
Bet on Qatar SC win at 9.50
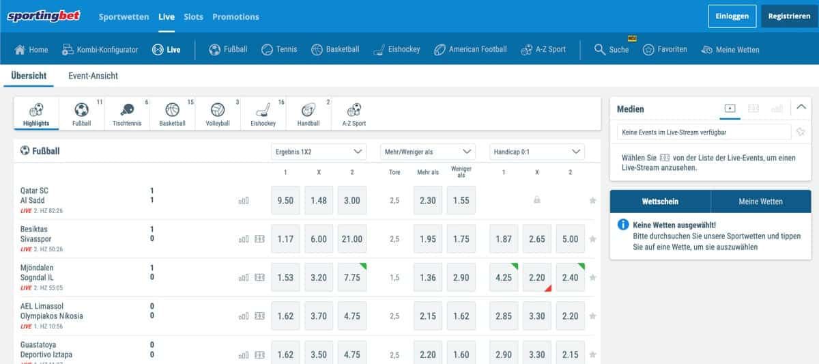(286, 201)
